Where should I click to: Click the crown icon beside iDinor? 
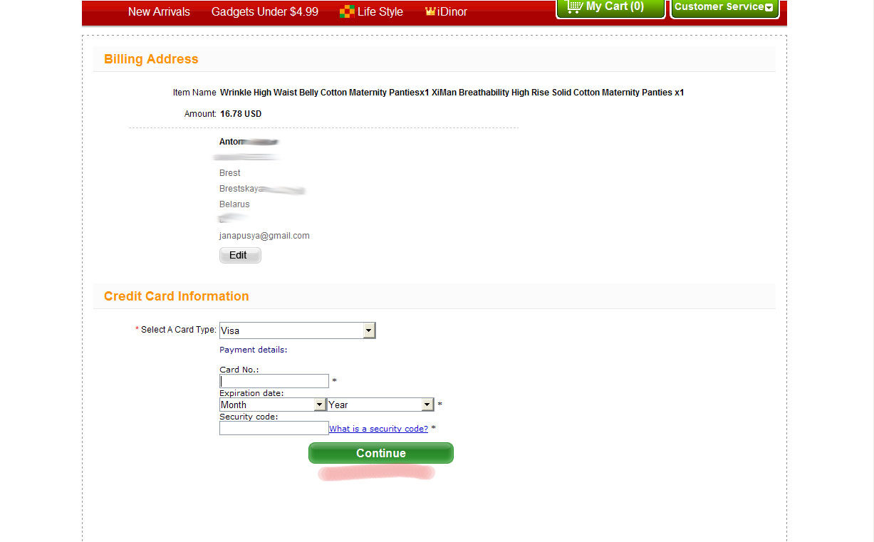(430, 11)
